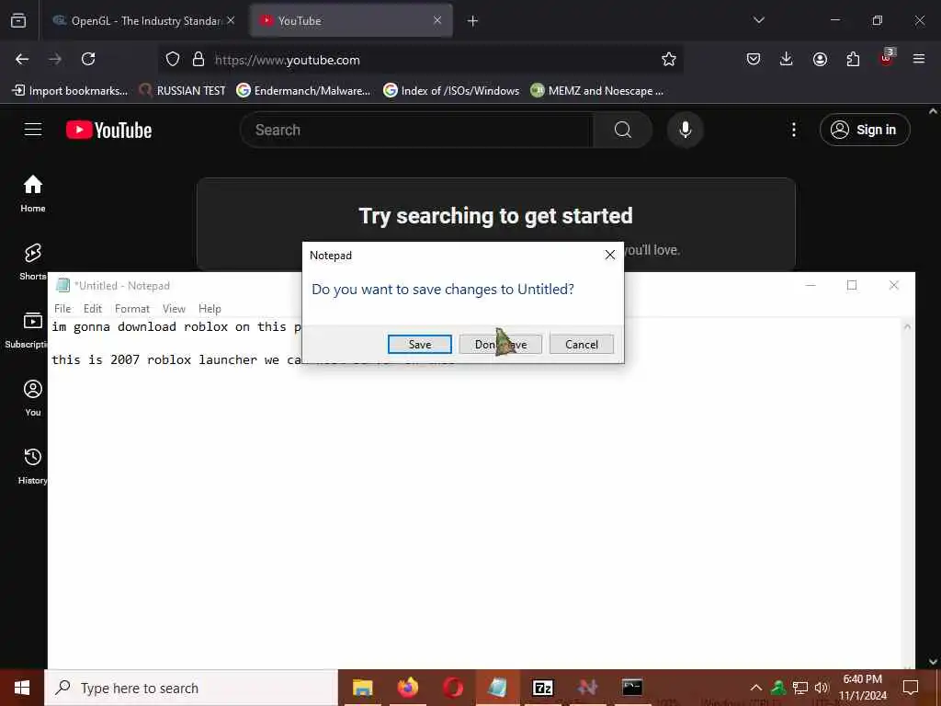
Task: Open YouTube History
Action: [32, 466]
